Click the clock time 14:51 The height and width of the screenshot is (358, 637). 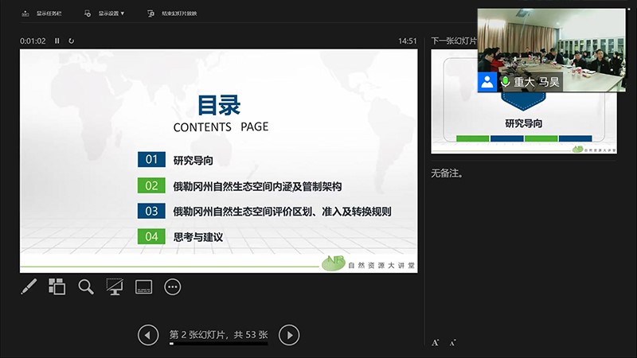[408, 41]
